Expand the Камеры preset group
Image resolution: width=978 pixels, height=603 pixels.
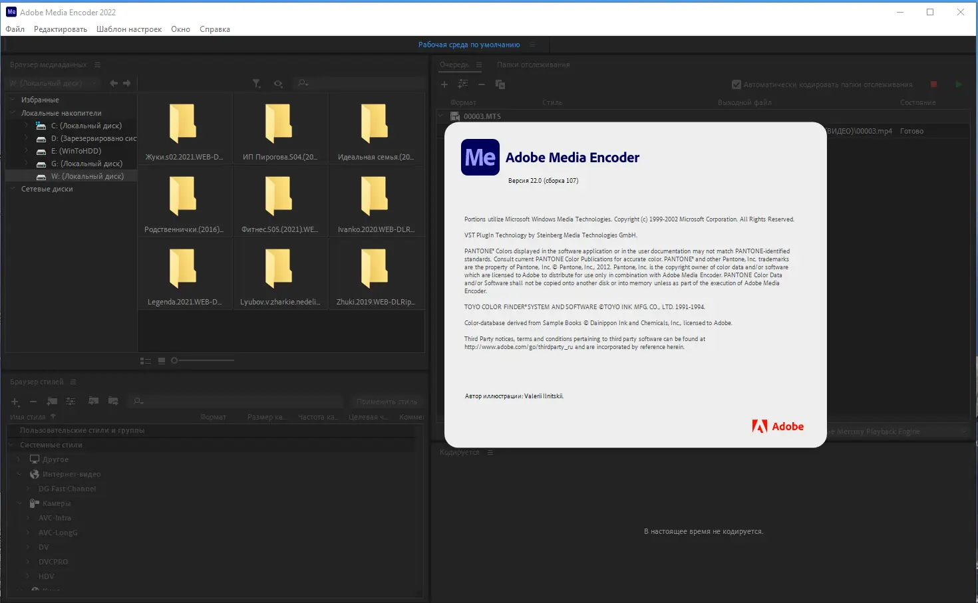click(x=18, y=503)
